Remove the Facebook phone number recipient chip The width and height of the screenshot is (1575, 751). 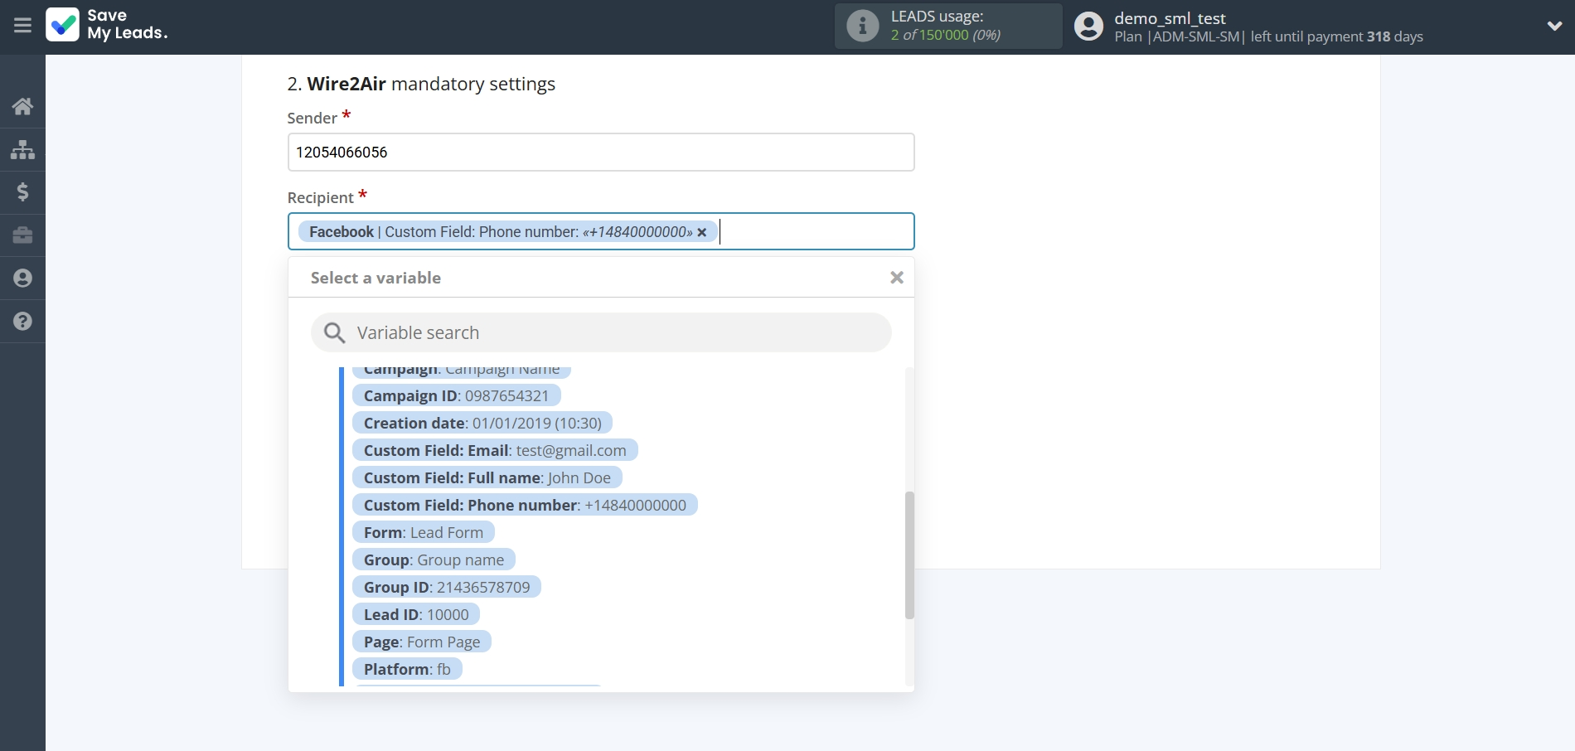tap(702, 232)
